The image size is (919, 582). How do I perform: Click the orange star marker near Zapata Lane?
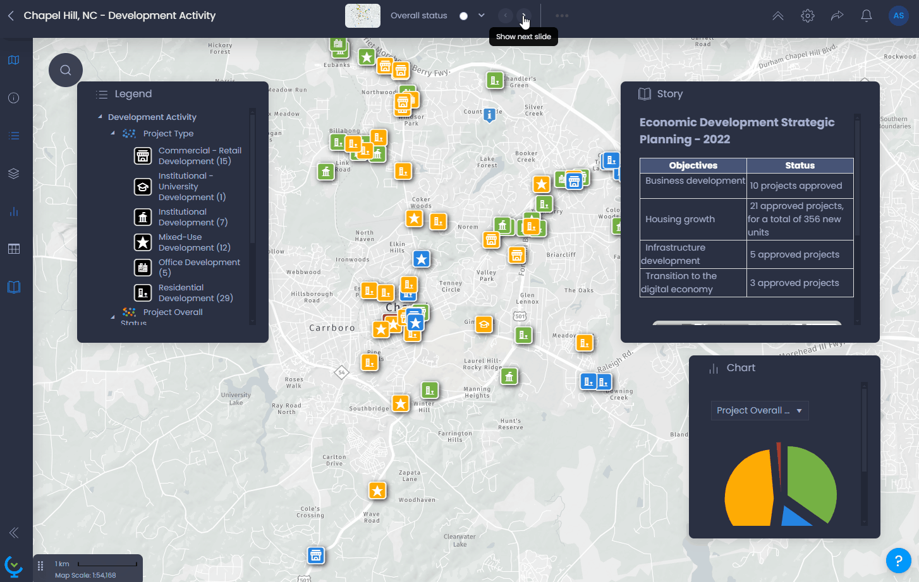tap(377, 490)
